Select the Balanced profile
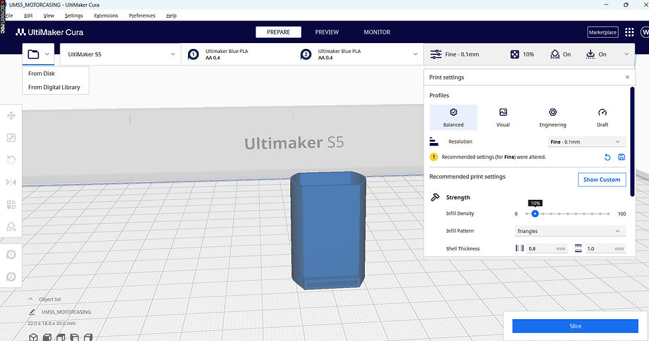This screenshot has width=649, height=341. click(x=453, y=118)
